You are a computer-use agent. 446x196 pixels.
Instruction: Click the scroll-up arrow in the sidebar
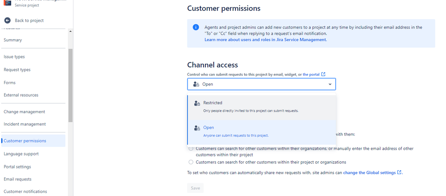(71, 31)
